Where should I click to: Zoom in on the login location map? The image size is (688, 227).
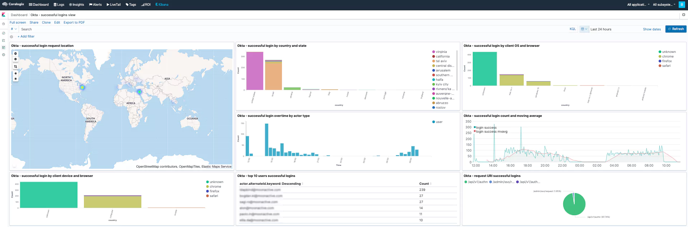tap(15, 54)
